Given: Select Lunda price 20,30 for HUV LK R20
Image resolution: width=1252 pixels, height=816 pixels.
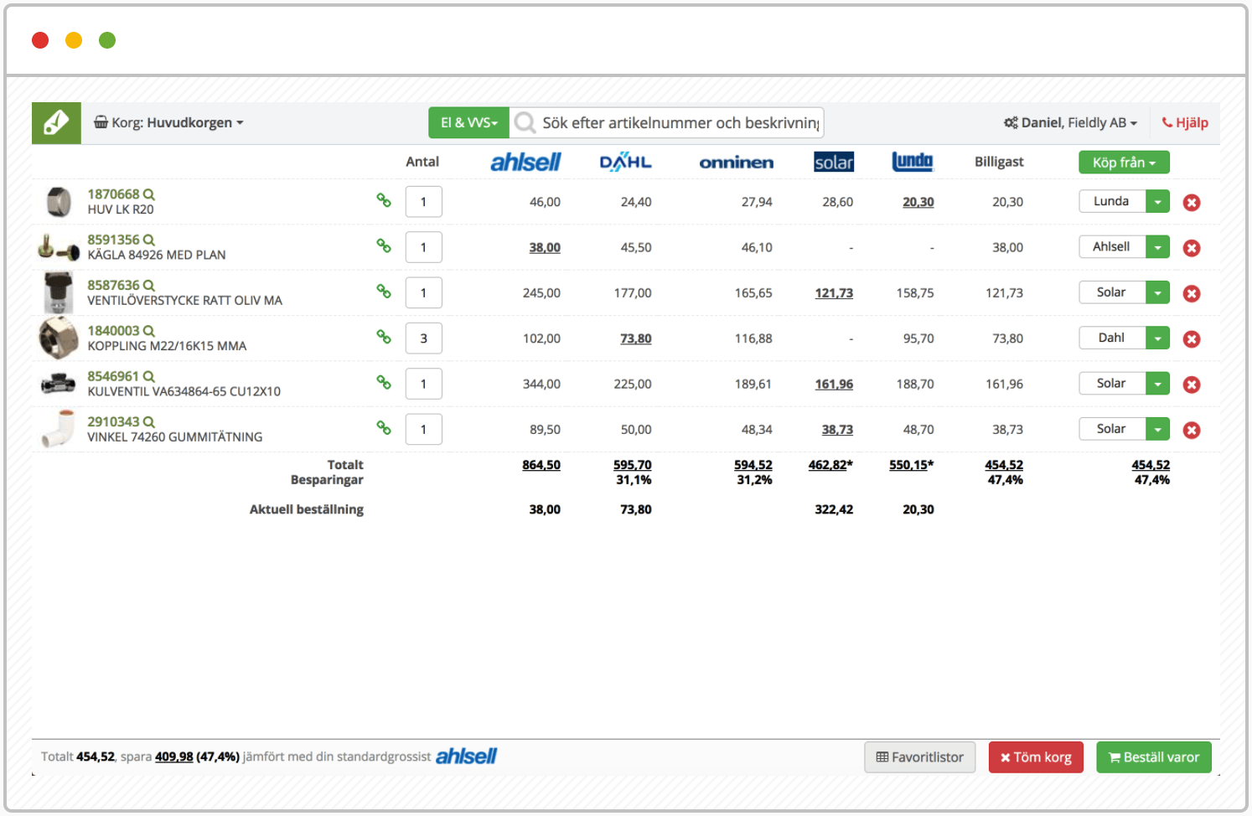Looking at the screenshot, I should (x=918, y=202).
